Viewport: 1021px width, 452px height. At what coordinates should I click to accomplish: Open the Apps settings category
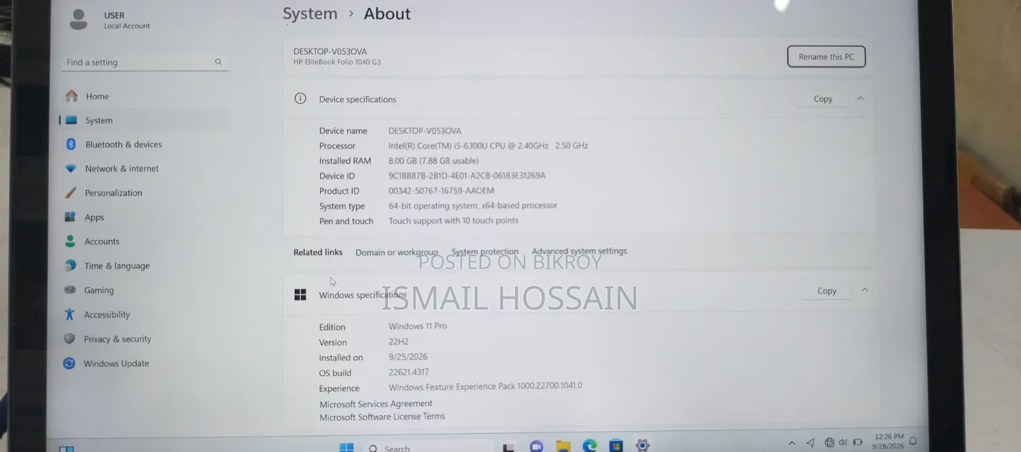tap(94, 217)
